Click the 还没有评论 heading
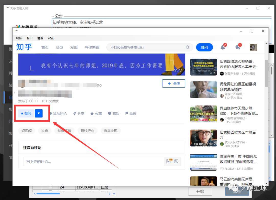Image resolution: width=276 pixels, height=200 pixels. point(32,148)
